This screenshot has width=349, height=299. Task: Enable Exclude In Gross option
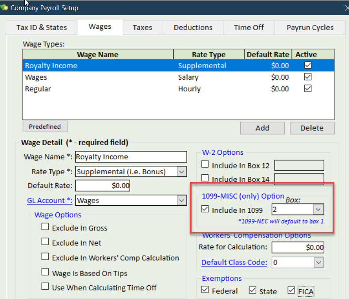click(45, 227)
